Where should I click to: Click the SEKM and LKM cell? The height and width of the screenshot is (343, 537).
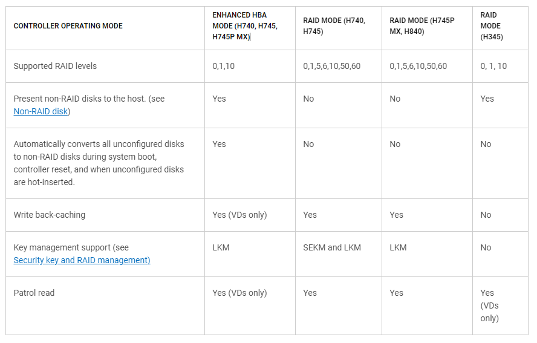(332, 247)
